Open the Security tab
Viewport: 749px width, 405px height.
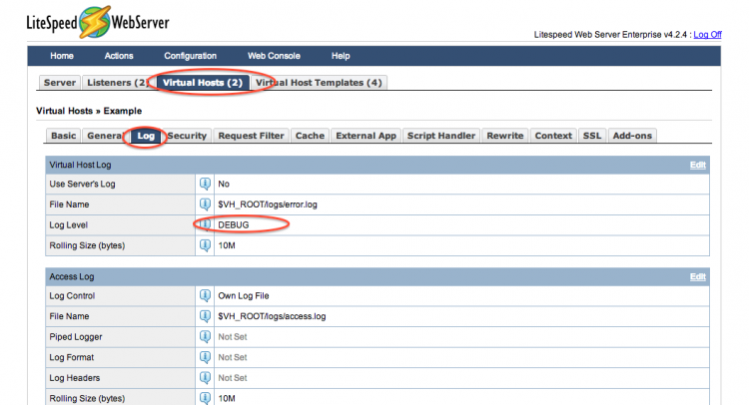coord(187,136)
